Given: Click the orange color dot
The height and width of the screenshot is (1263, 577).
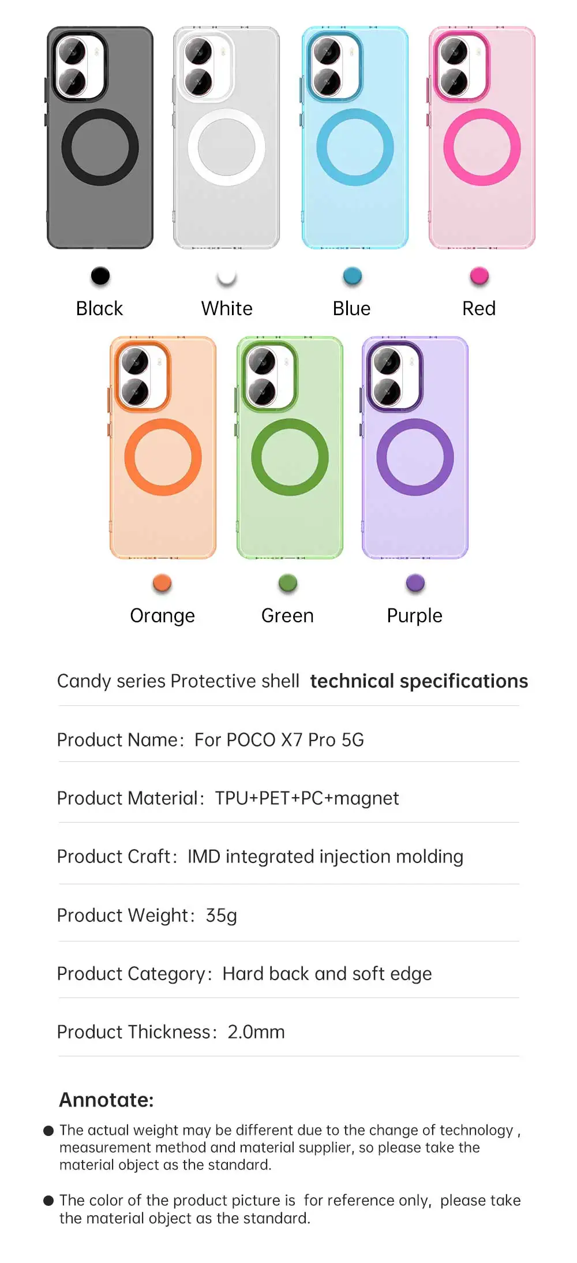Looking at the screenshot, I should click(162, 583).
